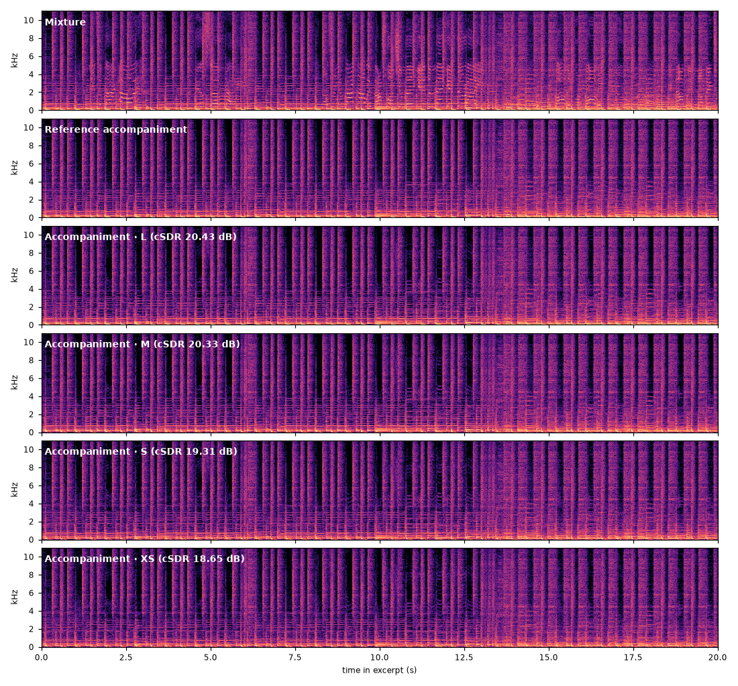Click the '0' y-tick of Accompaniment S panel

[32, 540]
